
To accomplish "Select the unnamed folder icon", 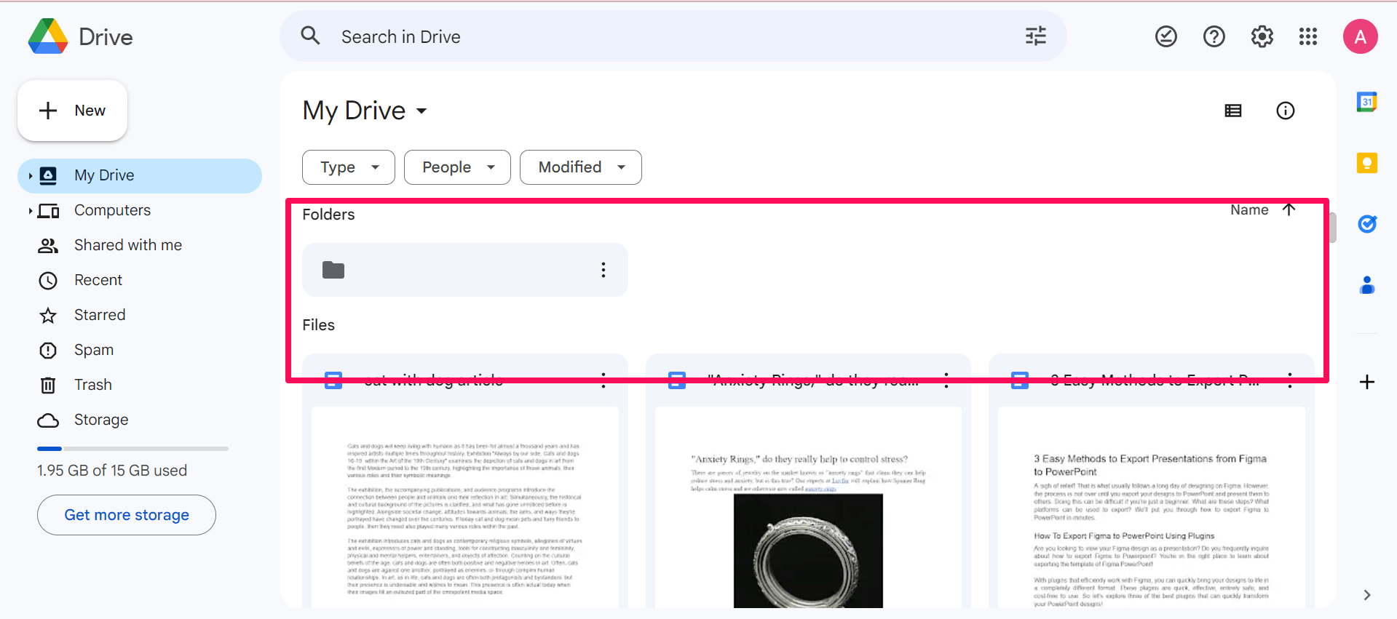I will click(x=333, y=270).
